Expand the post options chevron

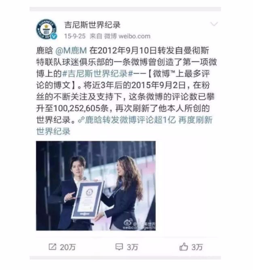[x=214, y=24]
